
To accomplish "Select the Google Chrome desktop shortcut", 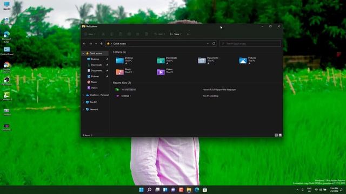I will tap(6, 67).
